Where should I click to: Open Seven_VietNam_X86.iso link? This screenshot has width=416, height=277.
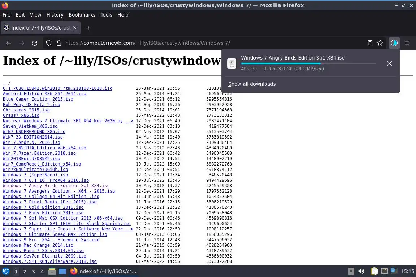click(30, 126)
